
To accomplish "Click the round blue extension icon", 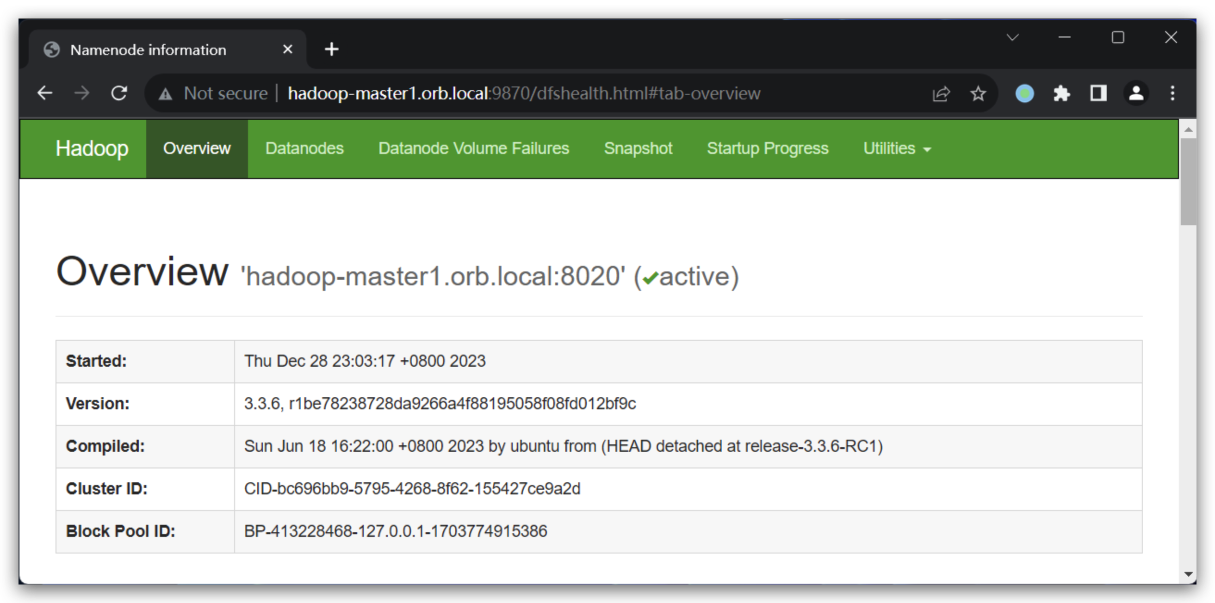I will point(1024,93).
